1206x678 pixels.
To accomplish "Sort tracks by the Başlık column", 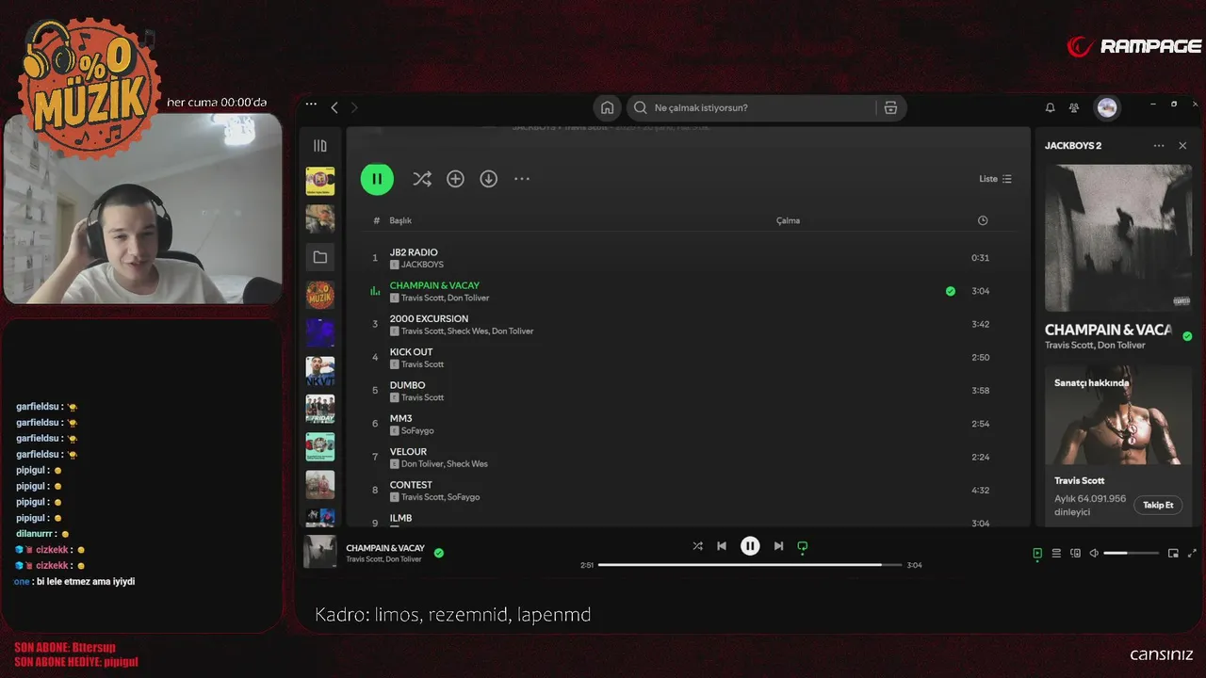I will point(400,220).
